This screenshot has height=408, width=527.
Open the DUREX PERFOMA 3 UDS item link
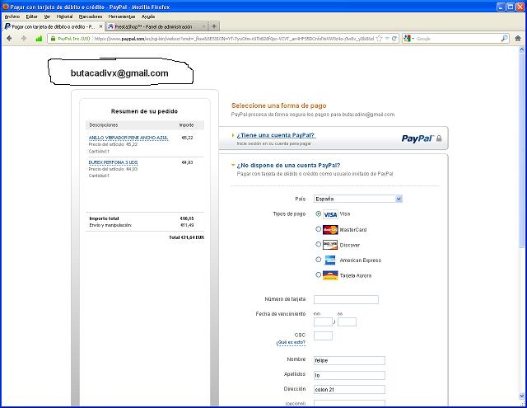[114, 162]
